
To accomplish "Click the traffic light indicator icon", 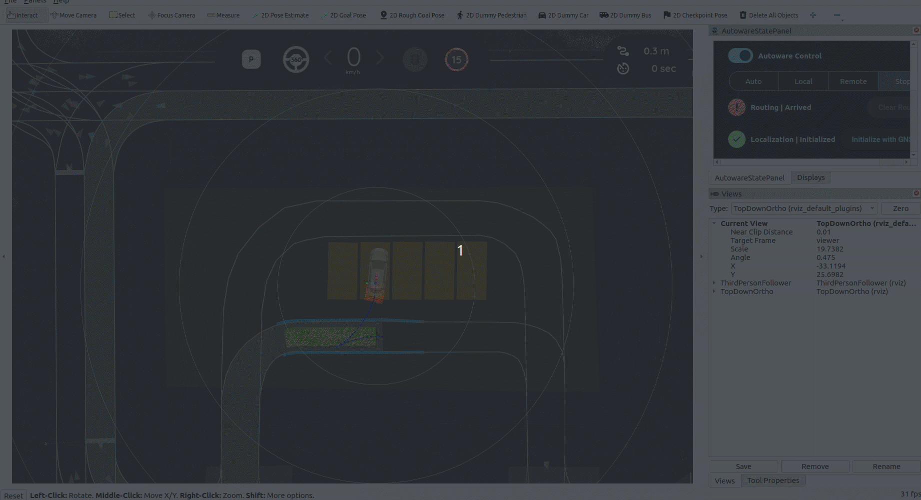I will click(415, 59).
